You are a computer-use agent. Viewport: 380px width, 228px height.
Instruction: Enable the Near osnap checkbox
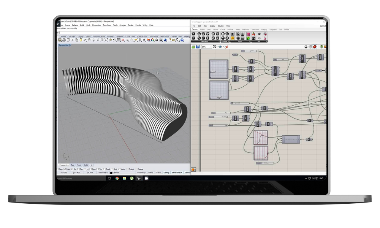tap(58, 169)
